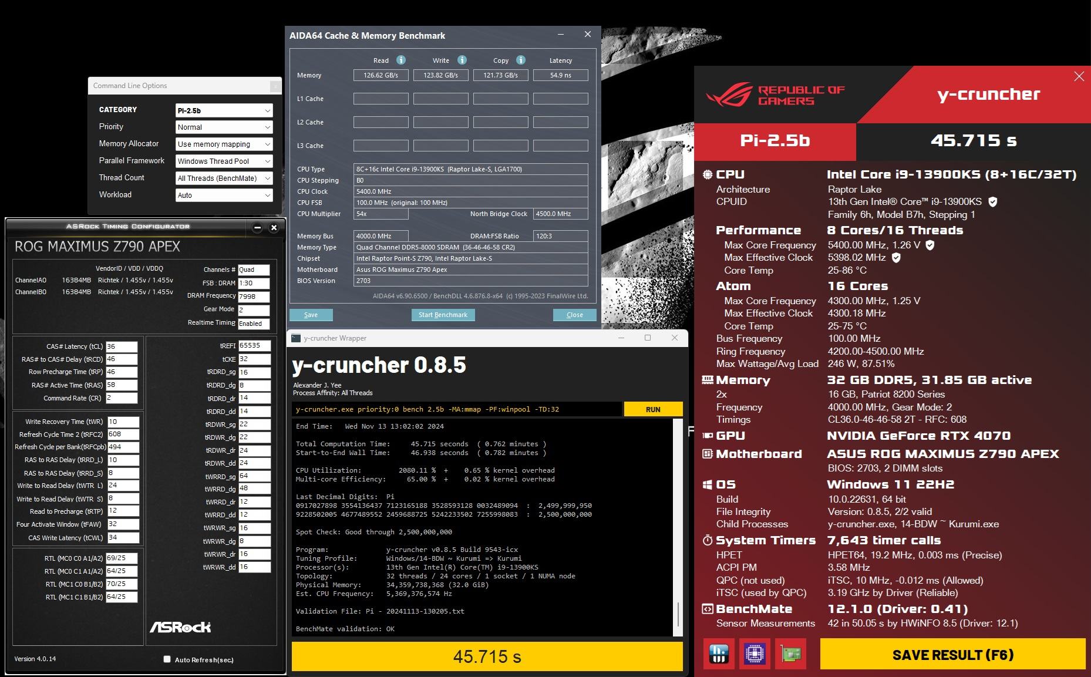Click shield beside 5400.00 MHz, 1.26 V
Screen dimensions: 1091x677
(x=930, y=245)
